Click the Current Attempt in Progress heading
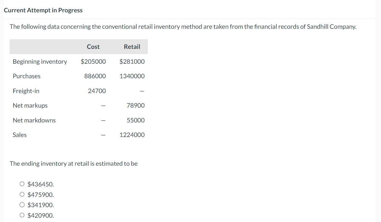Image resolution: width=381 pixels, height=222 pixels. pos(43,10)
